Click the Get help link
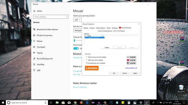 tap(77, 75)
